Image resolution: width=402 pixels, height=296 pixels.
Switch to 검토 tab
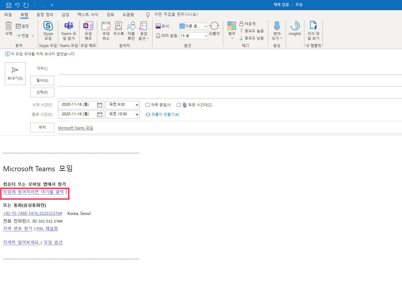coord(110,14)
